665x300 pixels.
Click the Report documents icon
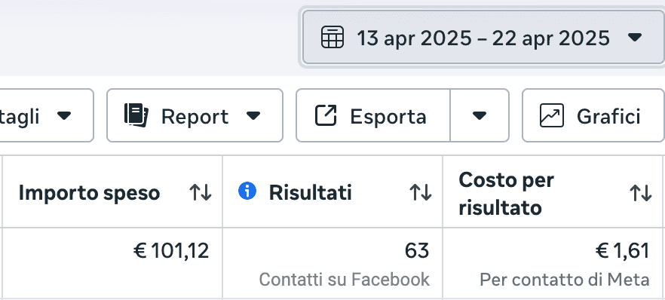(136, 115)
